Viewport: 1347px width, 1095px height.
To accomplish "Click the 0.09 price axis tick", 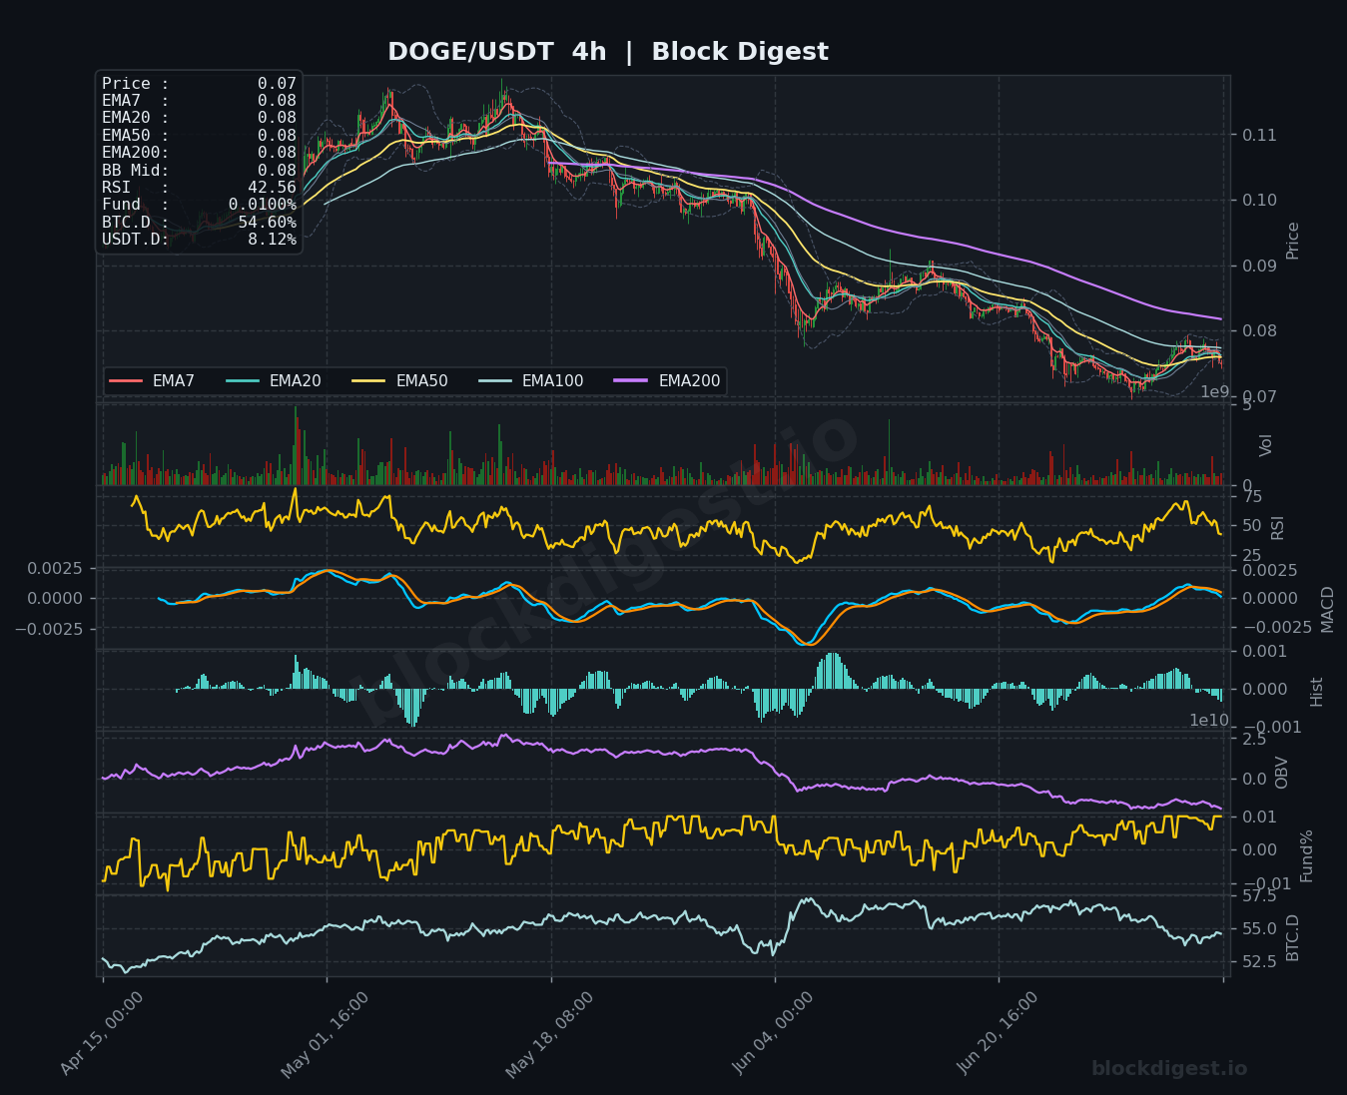I will click(1260, 266).
